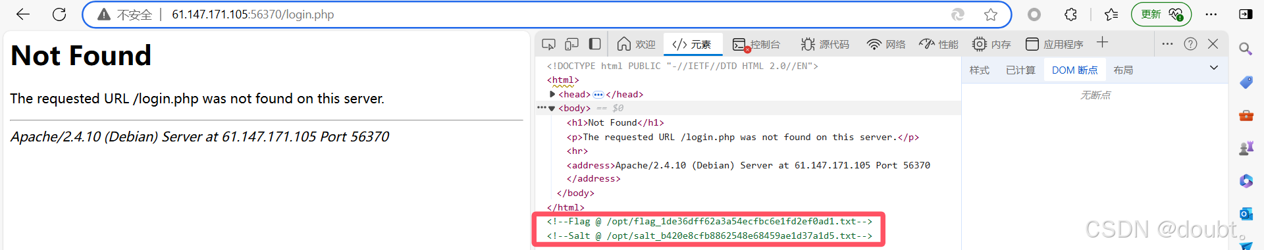1264x250 pixels.
Task: Select the hr DOM node
Action: click(577, 151)
